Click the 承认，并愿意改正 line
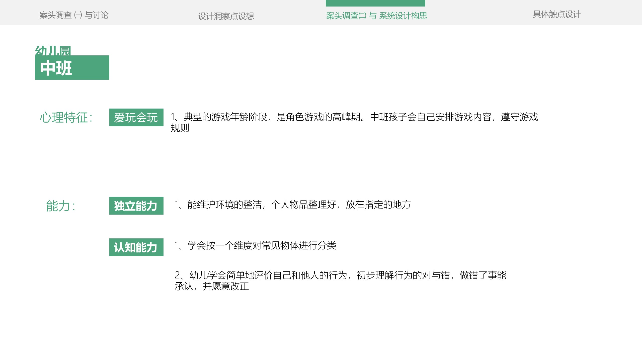This screenshot has height=361, width=642. 212,286
